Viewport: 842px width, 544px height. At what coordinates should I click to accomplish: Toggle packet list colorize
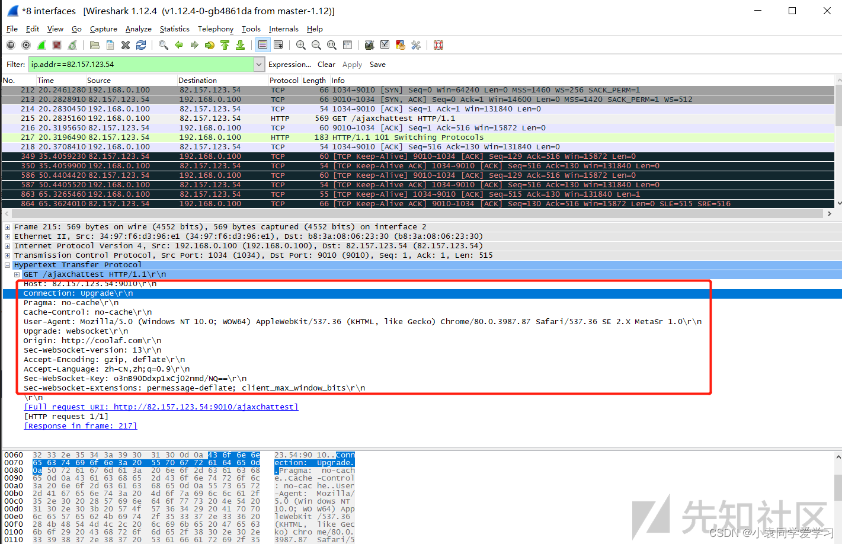pyautogui.click(x=263, y=45)
